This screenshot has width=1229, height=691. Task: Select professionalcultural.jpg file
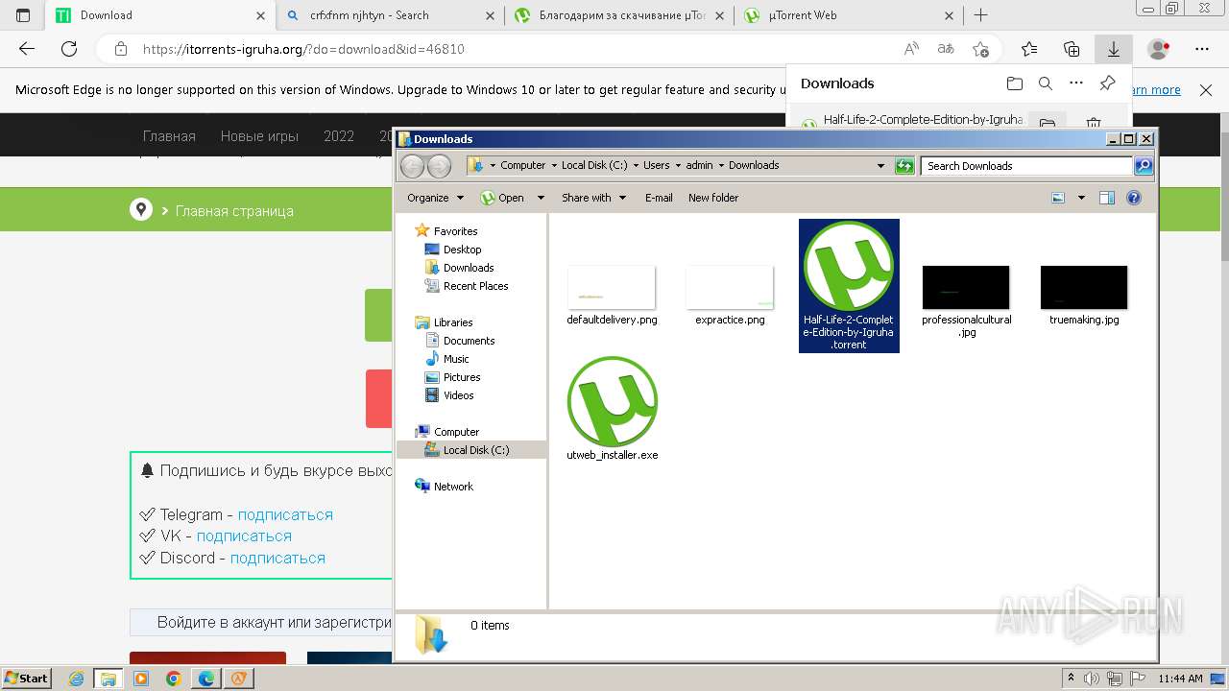pos(966,301)
